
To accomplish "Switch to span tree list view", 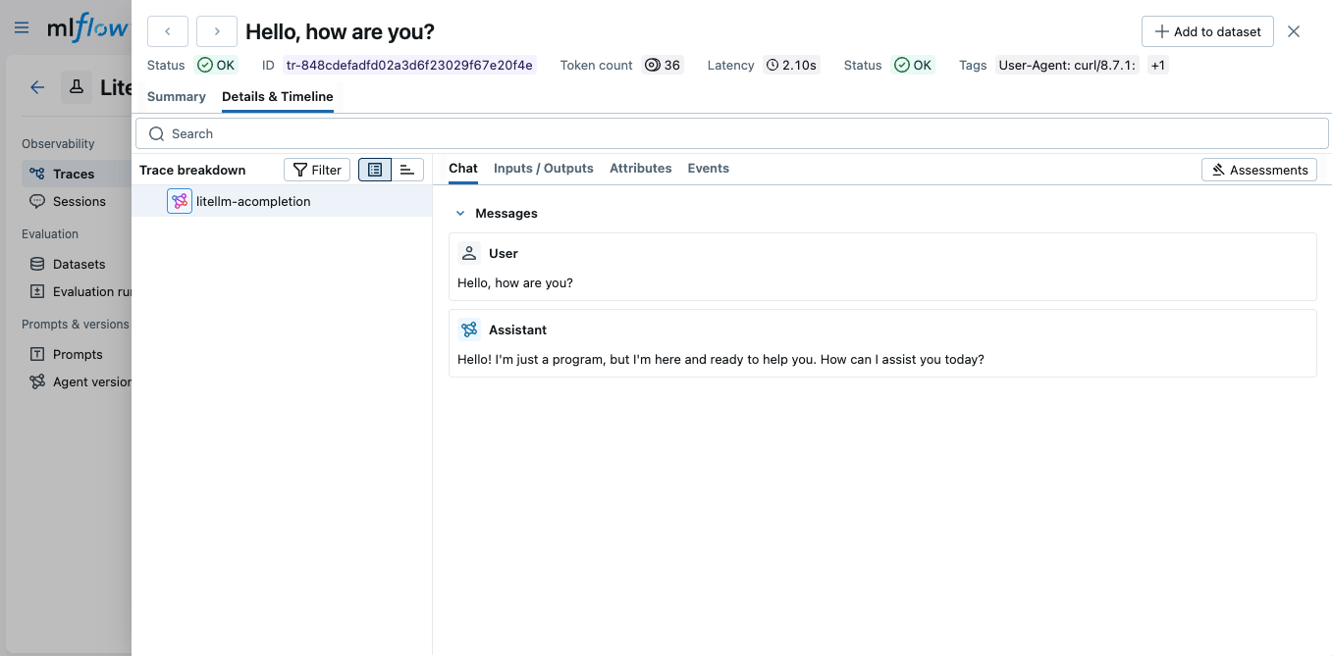I will tap(375, 170).
